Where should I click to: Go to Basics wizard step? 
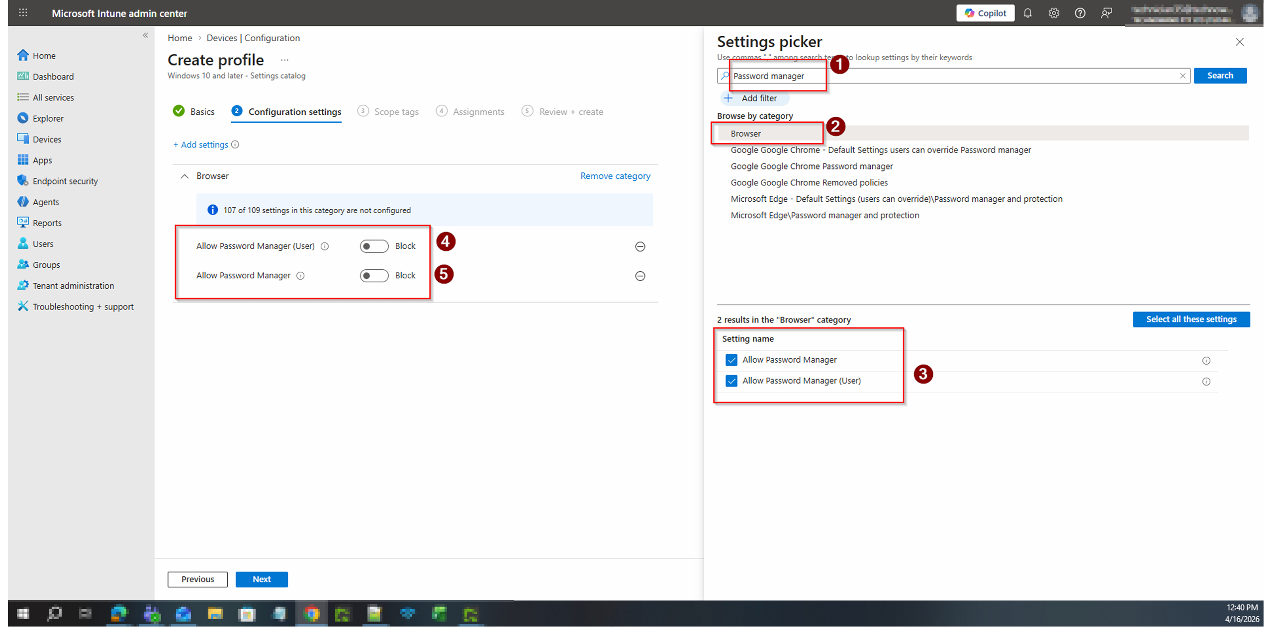194,111
